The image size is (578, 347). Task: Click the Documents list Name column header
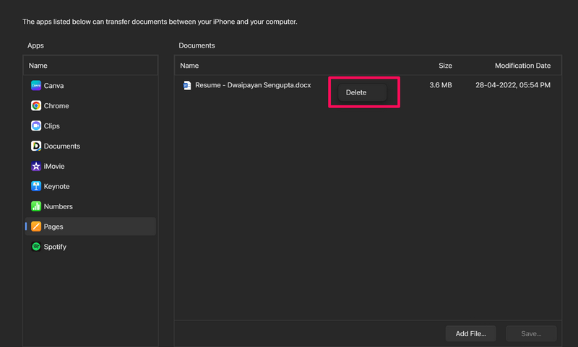point(189,66)
